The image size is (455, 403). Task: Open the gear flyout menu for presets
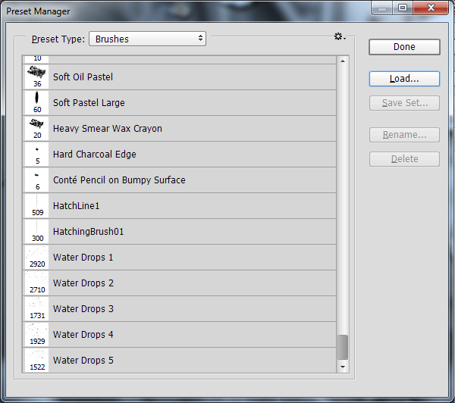340,36
